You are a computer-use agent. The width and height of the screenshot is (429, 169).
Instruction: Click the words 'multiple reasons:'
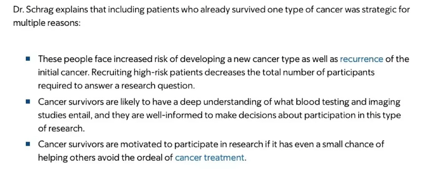click(46, 23)
